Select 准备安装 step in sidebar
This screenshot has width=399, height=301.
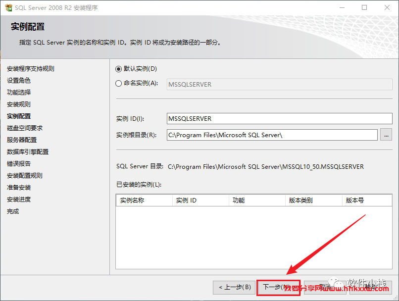tap(19, 188)
